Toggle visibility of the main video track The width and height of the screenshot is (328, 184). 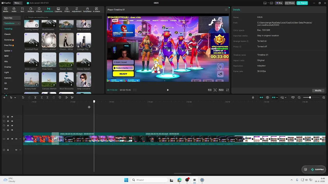pyautogui.click(x=12, y=139)
